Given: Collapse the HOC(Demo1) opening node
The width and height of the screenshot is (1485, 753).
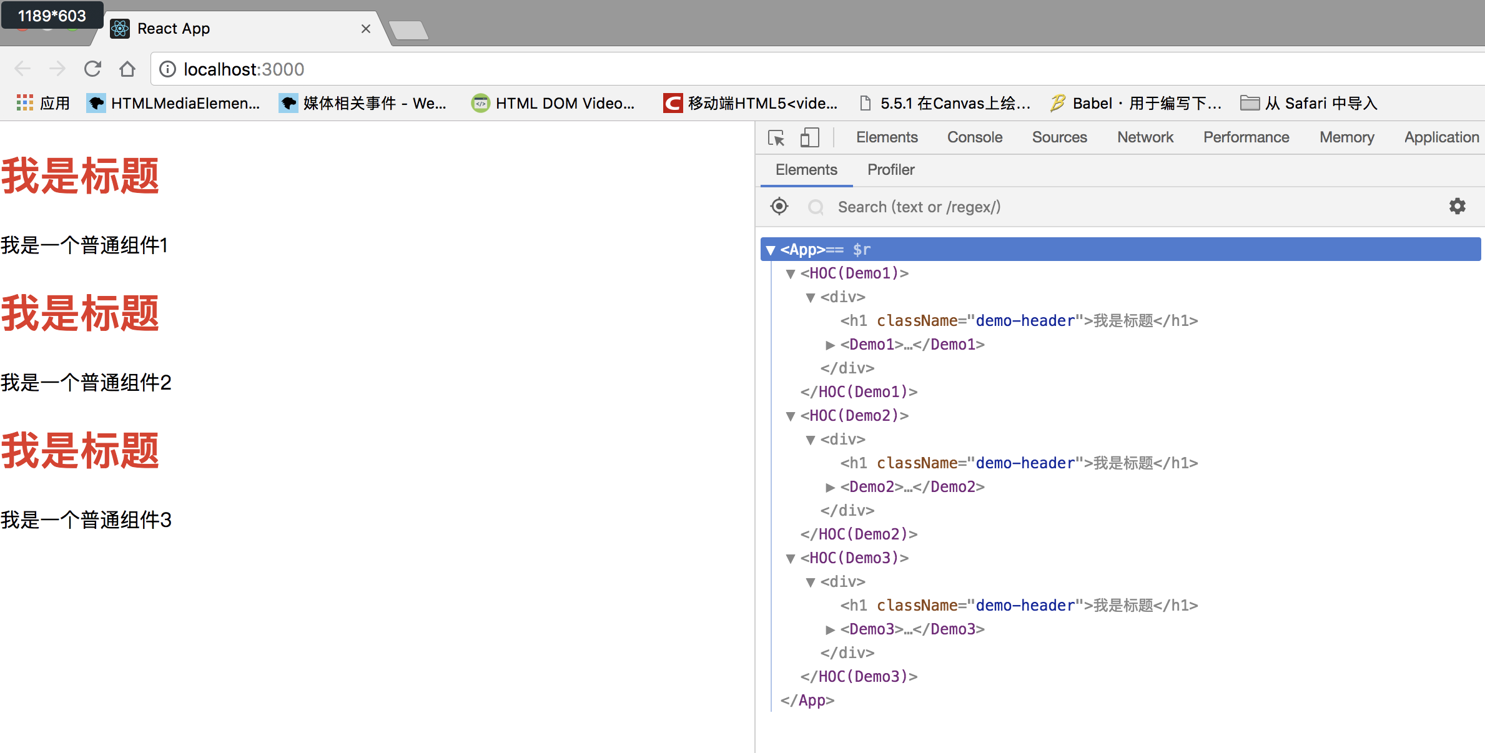Looking at the screenshot, I should click(791, 274).
